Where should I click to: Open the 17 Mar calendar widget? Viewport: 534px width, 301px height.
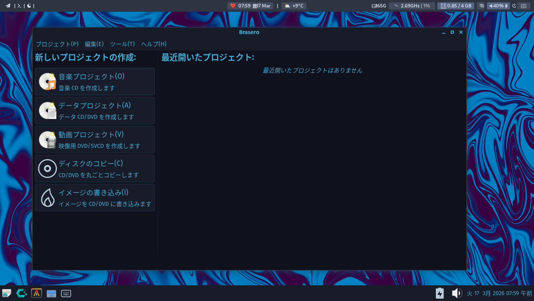point(262,6)
